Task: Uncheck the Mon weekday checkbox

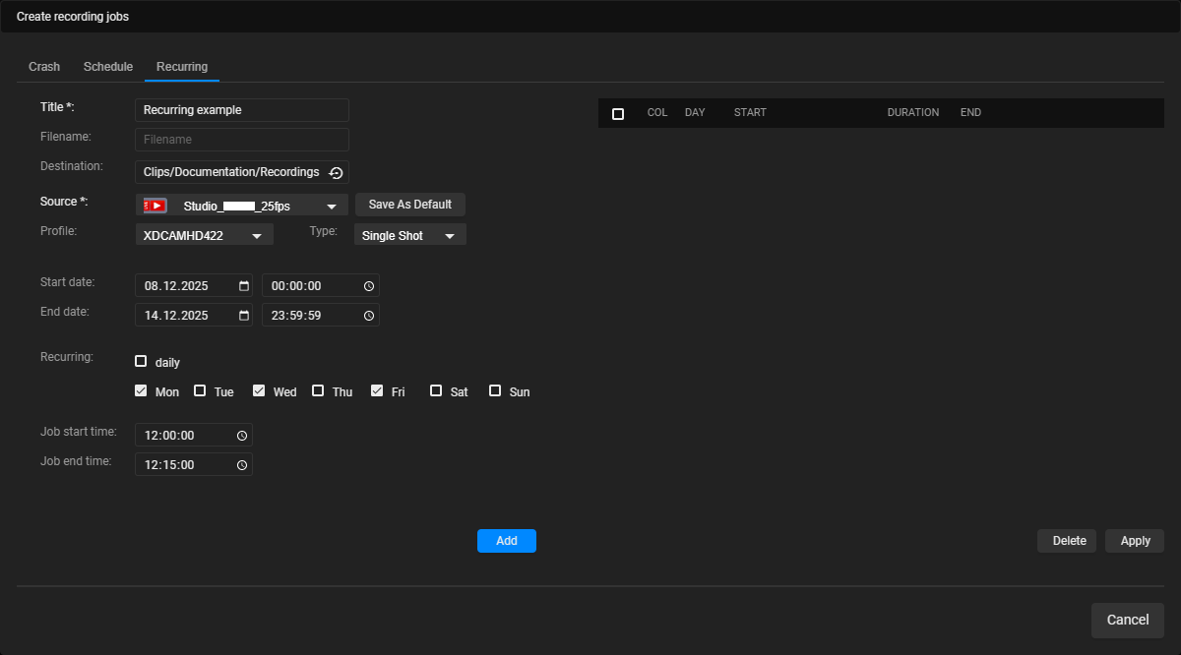Action: [141, 389]
